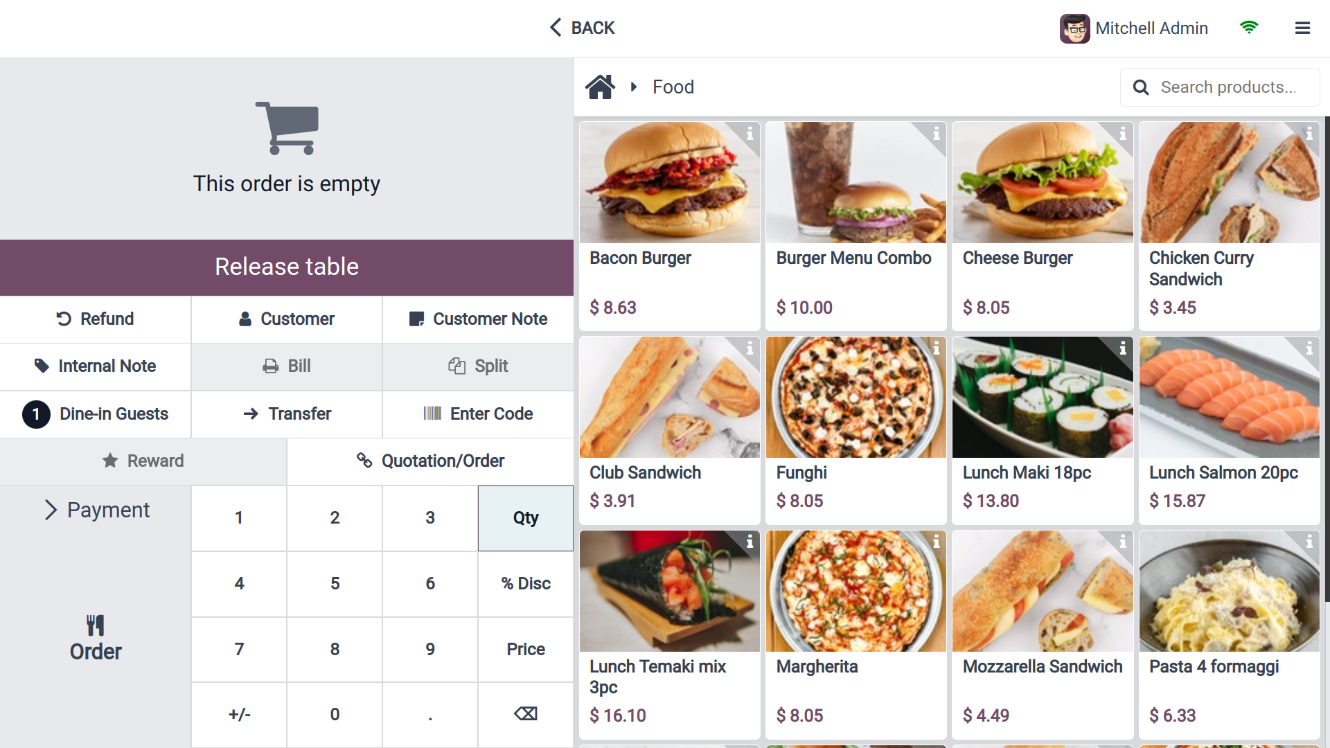1330x748 pixels.
Task: Click the Split order icon
Action: 456,366
